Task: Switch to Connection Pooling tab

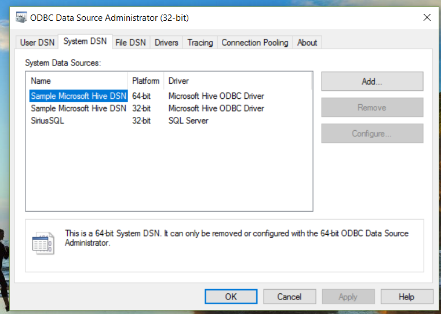Action: click(254, 42)
